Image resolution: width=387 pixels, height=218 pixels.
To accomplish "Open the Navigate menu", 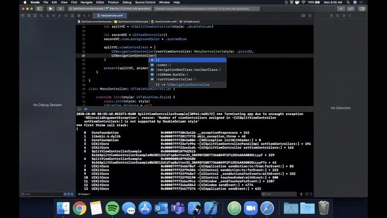I will pos(86,2).
